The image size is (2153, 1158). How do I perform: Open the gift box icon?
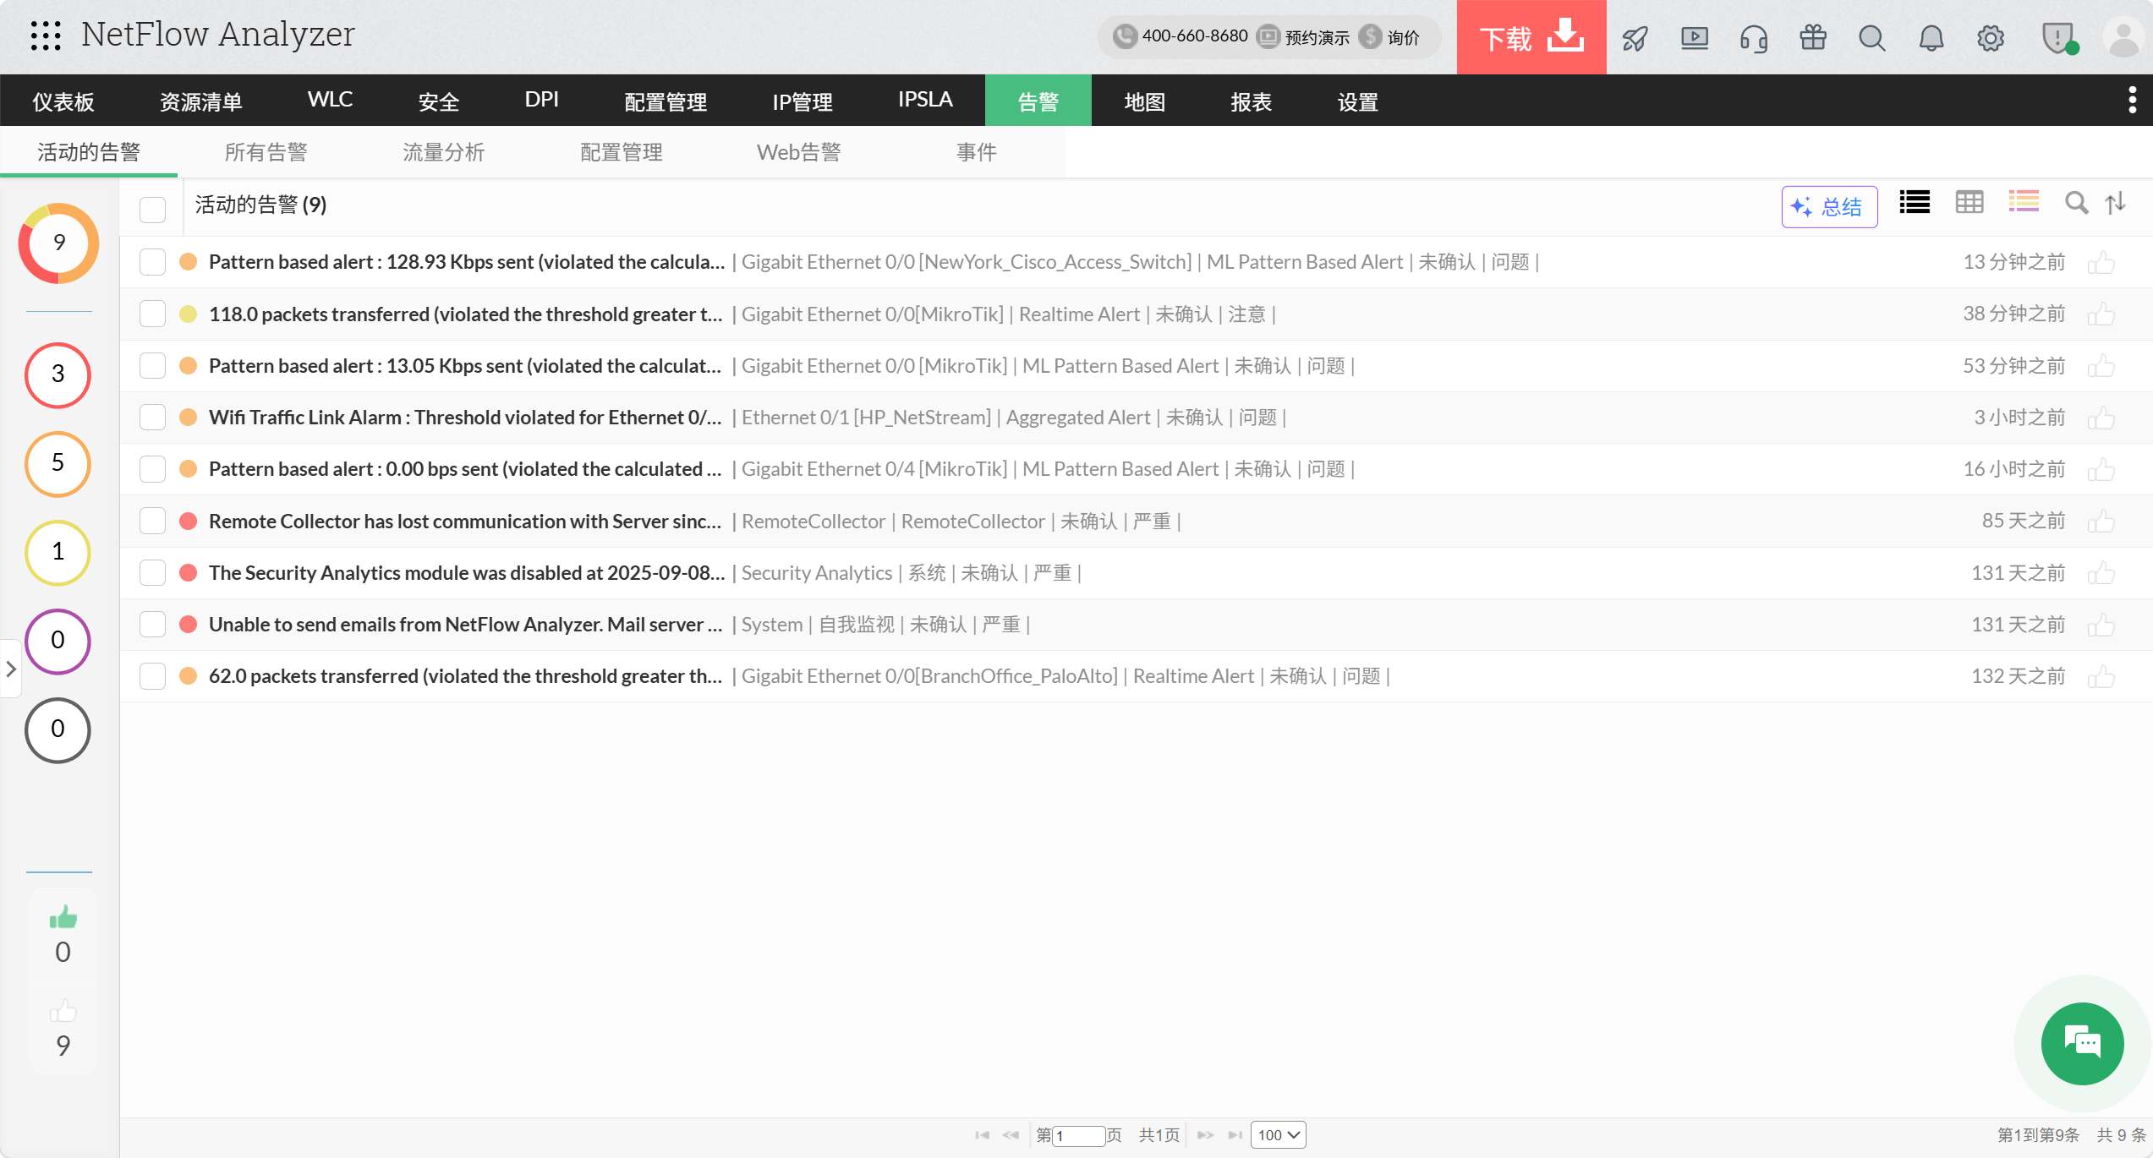click(1812, 38)
